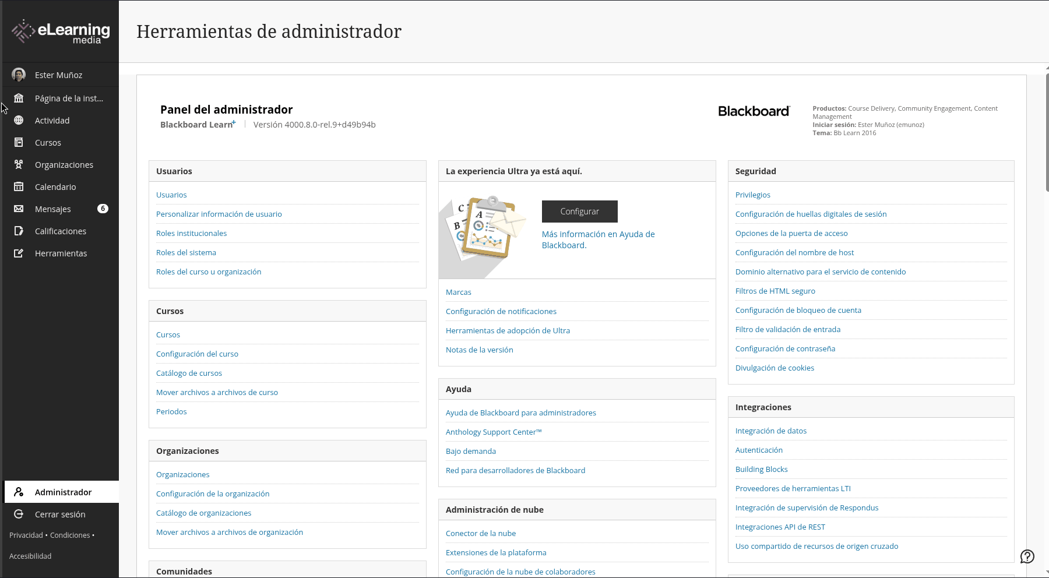Open Configuración de huellas digitales de sesión
The width and height of the screenshot is (1049, 578).
click(x=811, y=214)
